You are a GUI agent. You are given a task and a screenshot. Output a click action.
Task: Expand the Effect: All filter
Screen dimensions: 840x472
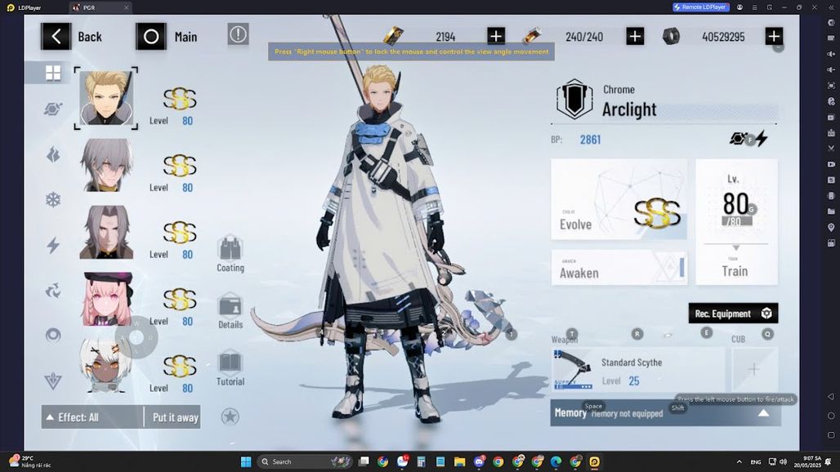[92, 417]
